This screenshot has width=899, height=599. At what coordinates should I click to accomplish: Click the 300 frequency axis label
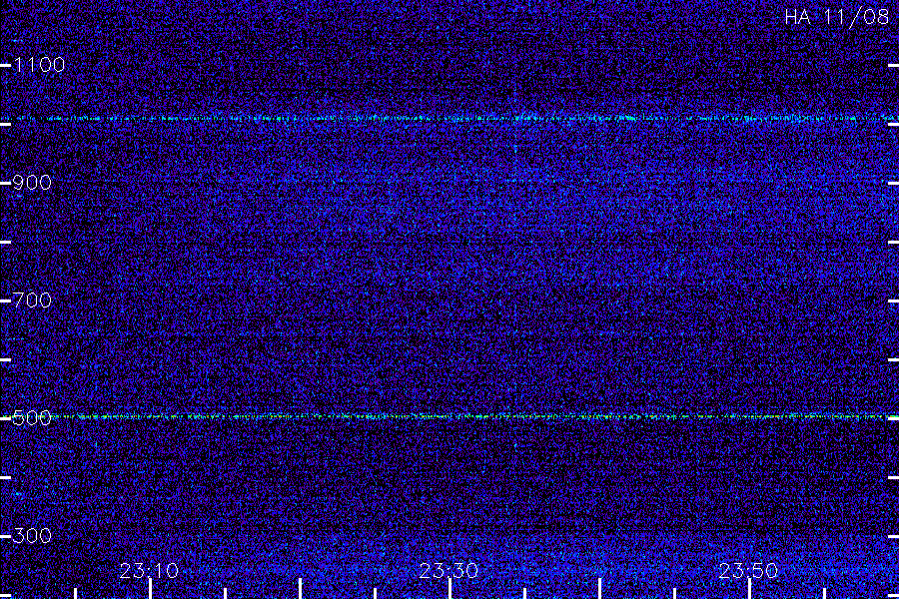pos(32,536)
